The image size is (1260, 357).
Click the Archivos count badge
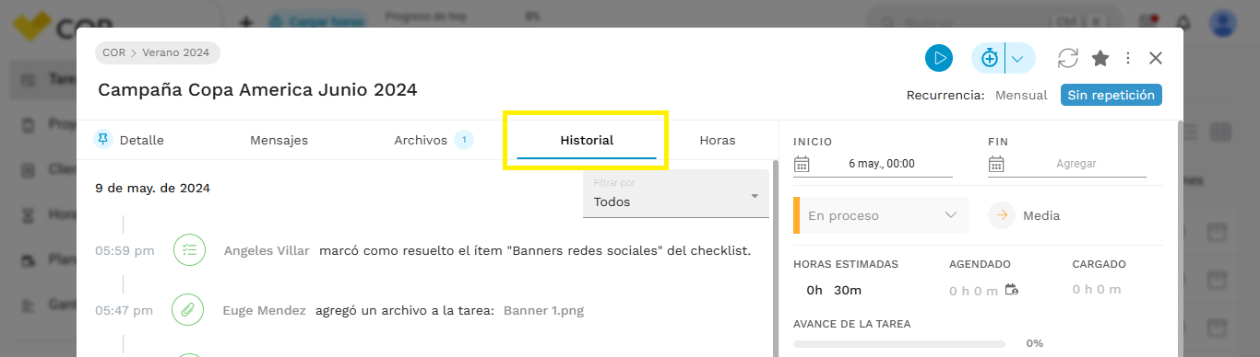[464, 140]
